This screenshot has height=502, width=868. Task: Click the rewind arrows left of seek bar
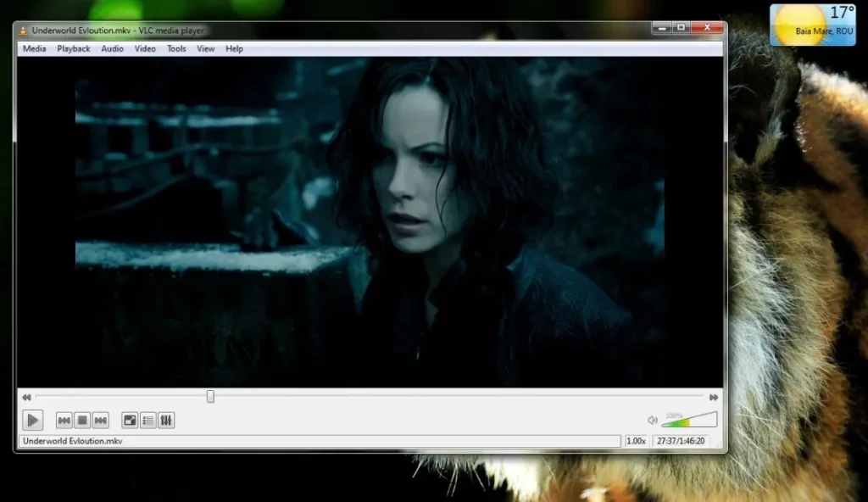click(26, 398)
